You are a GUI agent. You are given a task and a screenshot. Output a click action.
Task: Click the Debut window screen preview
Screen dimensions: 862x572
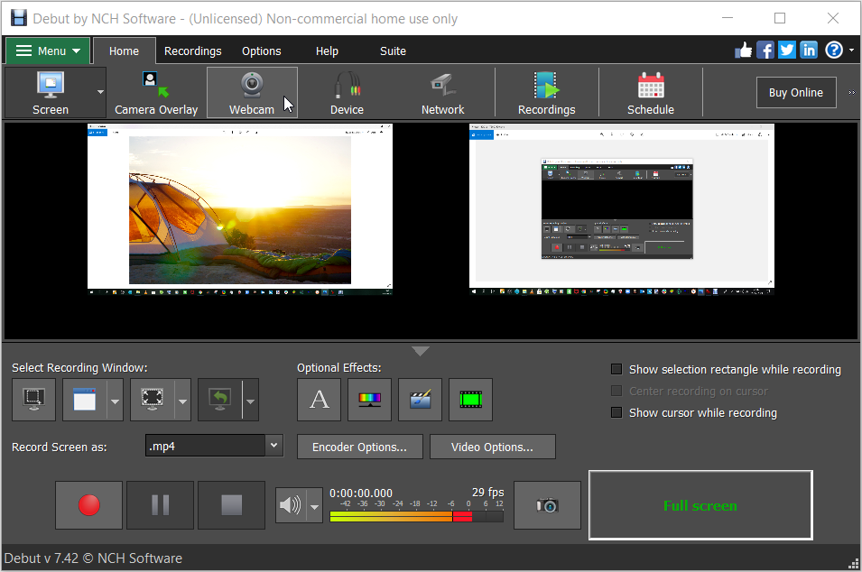tap(622, 209)
